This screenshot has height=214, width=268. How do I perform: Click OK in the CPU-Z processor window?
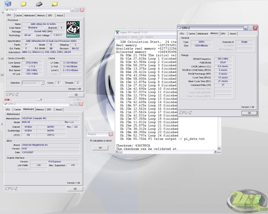(x=76, y=95)
